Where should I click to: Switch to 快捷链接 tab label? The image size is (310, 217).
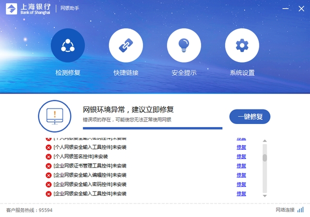coord(126,73)
